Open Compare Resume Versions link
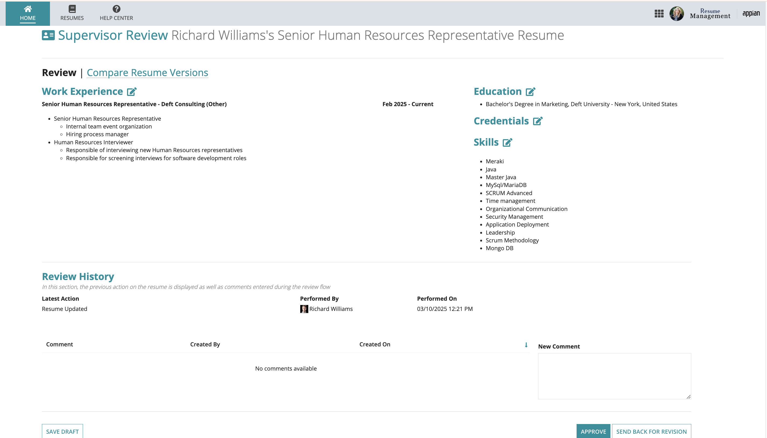 tap(147, 73)
